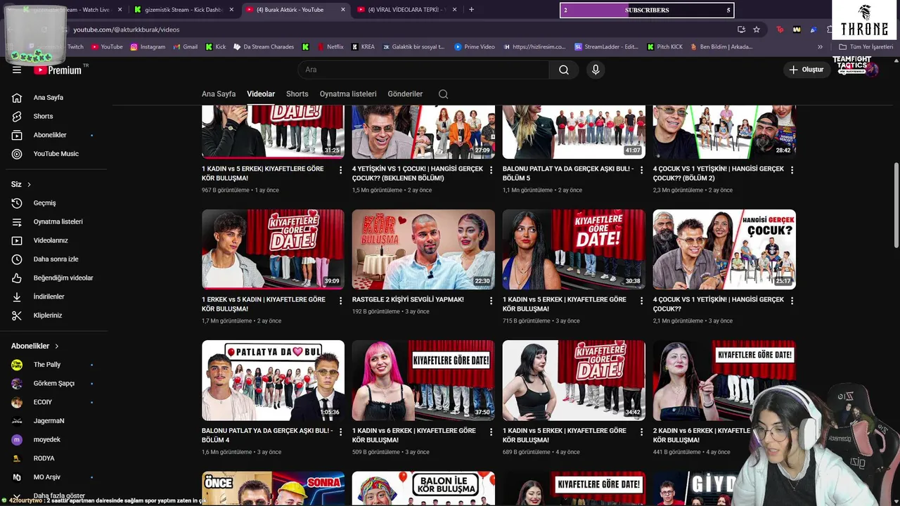Search within channel using magnifier icon
The width and height of the screenshot is (900, 506).
coord(443,94)
